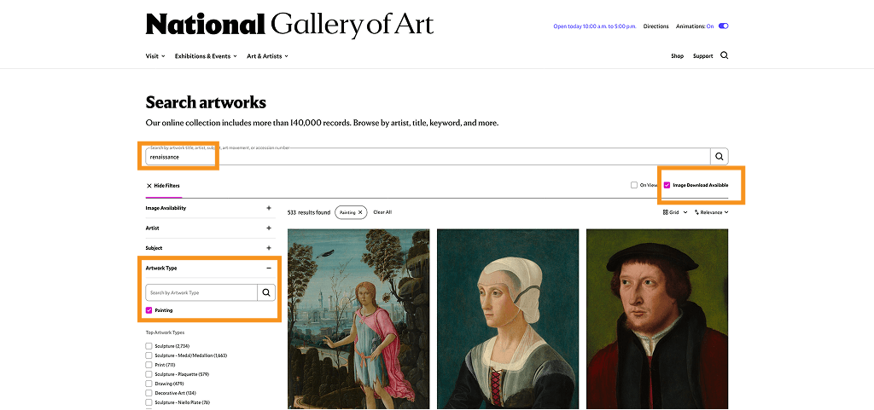Check the Print (711) checkbox
874x410 pixels.
pyautogui.click(x=149, y=365)
